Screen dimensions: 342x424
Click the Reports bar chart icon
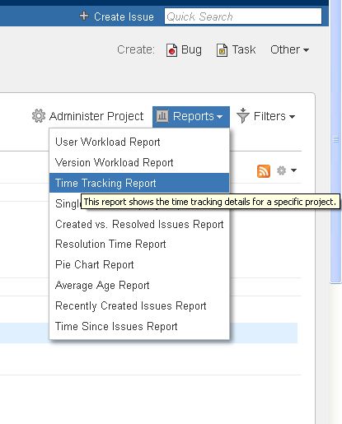[162, 116]
